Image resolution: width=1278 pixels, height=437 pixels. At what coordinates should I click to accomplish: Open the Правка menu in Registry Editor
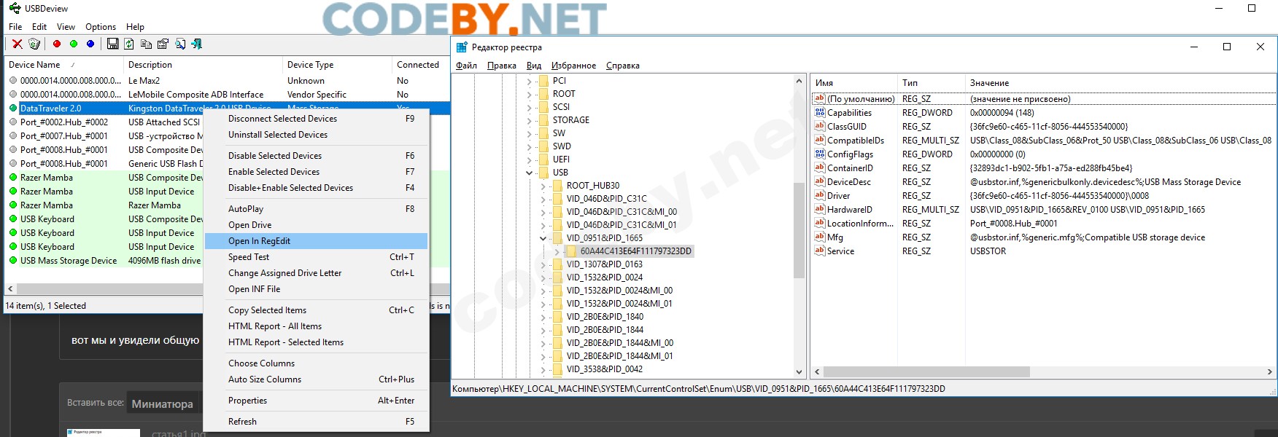(502, 66)
